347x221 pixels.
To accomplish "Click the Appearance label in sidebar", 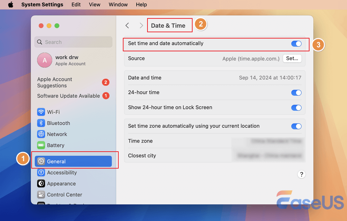I will coord(61,184).
